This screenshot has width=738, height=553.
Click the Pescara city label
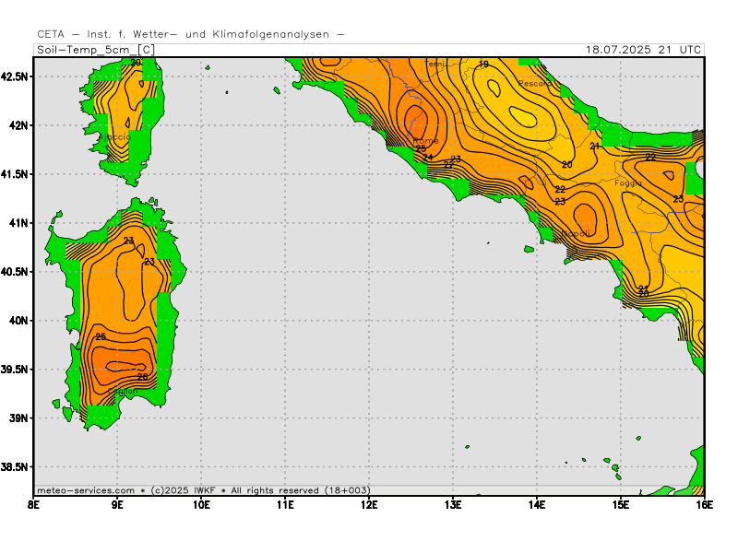pos(535,84)
